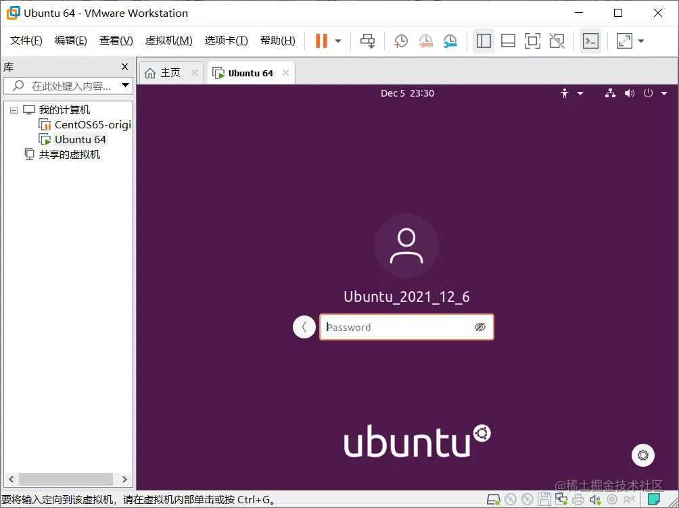
Task: Click the Ubuntu volume icon in top bar
Action: [x=629, y=93]
